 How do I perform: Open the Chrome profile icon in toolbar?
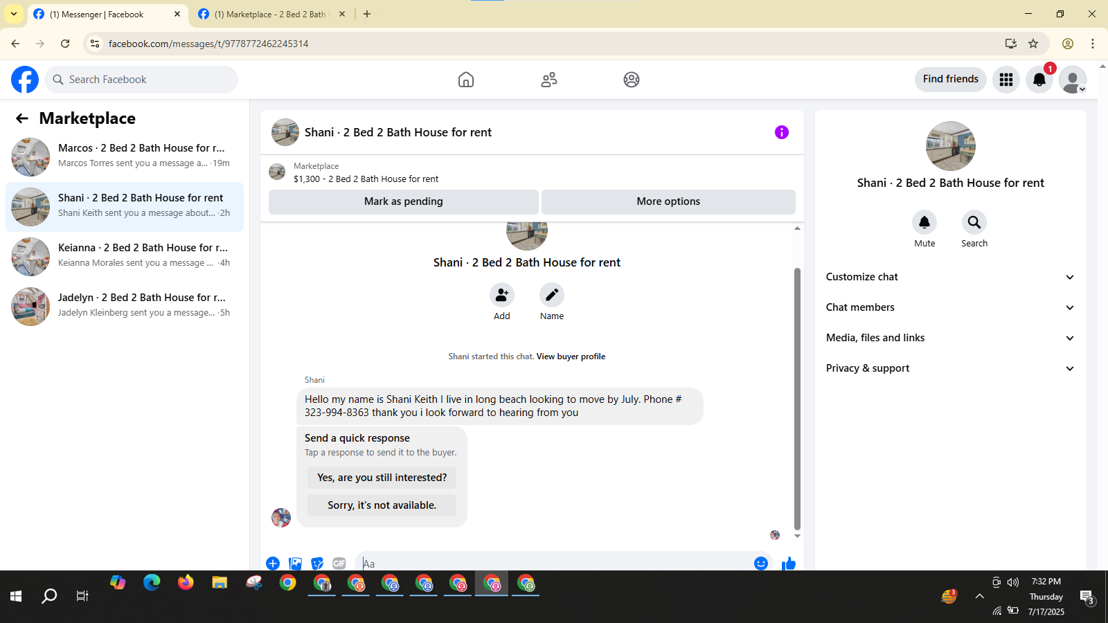[1068, 44]
